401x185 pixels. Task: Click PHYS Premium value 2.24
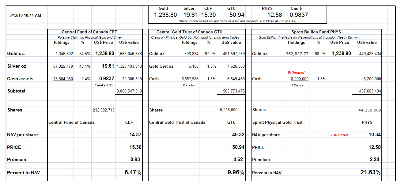(374, 159)
